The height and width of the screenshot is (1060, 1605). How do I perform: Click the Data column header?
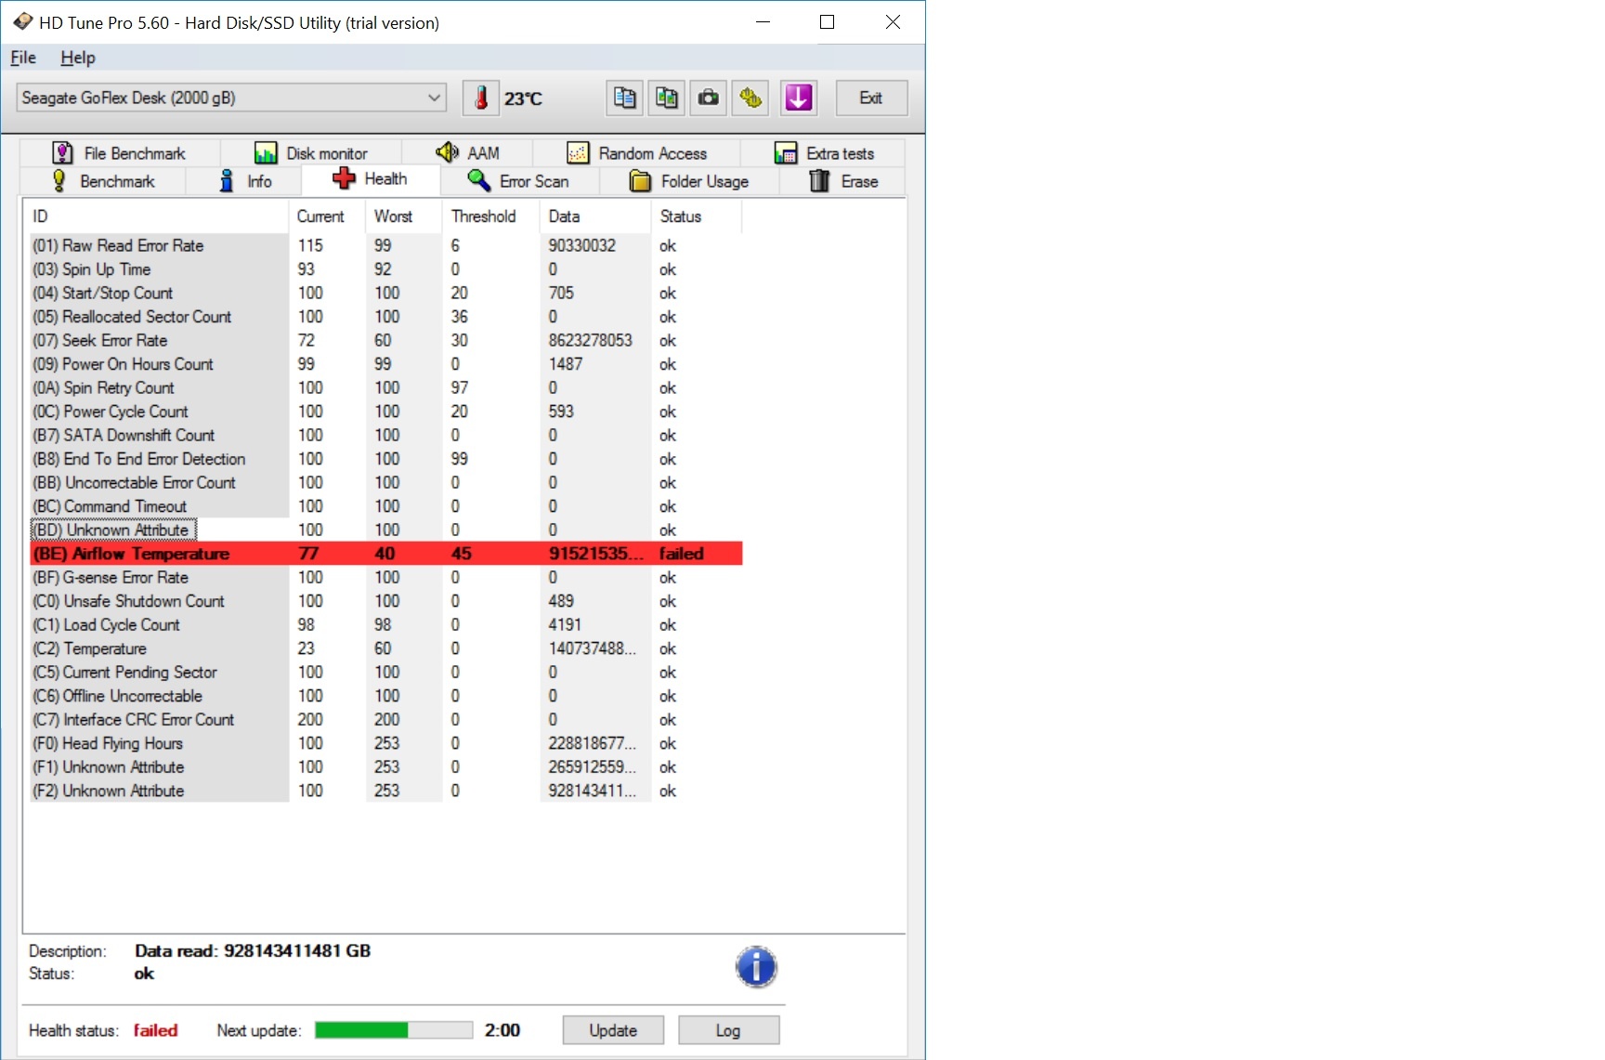tap(596, 216)
